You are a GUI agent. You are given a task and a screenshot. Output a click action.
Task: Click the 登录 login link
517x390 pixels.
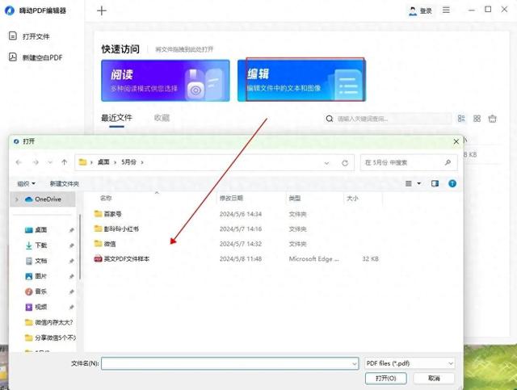point(426,11)
